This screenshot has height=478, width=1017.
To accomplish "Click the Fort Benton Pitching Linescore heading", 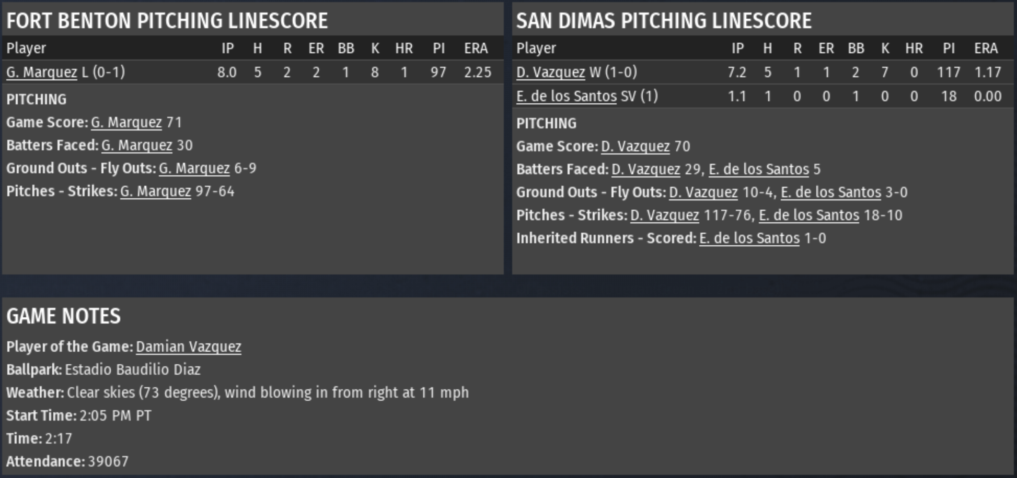I will pyautogui.click(x=167, y=21).
